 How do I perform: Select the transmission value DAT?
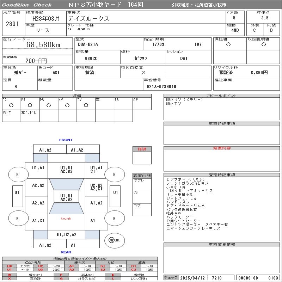(184, 58)
